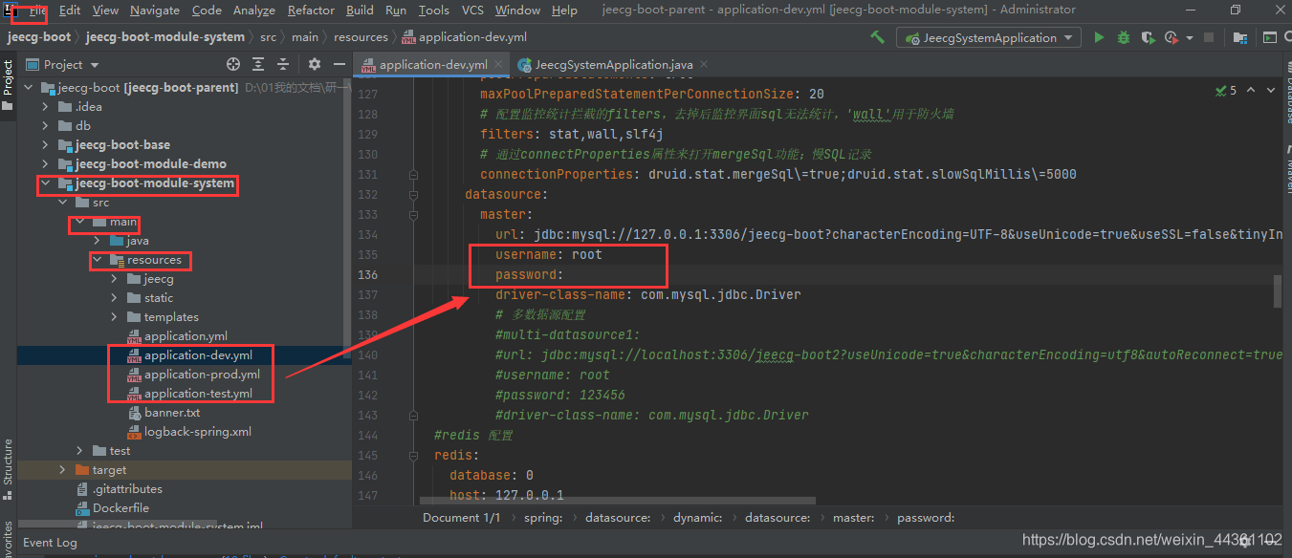The height and width of the screenshot is (558, 1292).
Task: Click the grey Stop square icon
Action: tap(1208, 37)
